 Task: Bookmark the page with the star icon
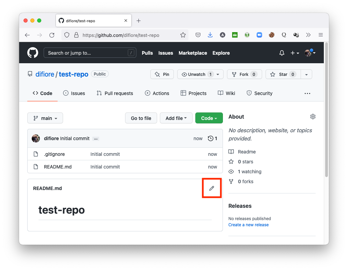click(183, 35)
